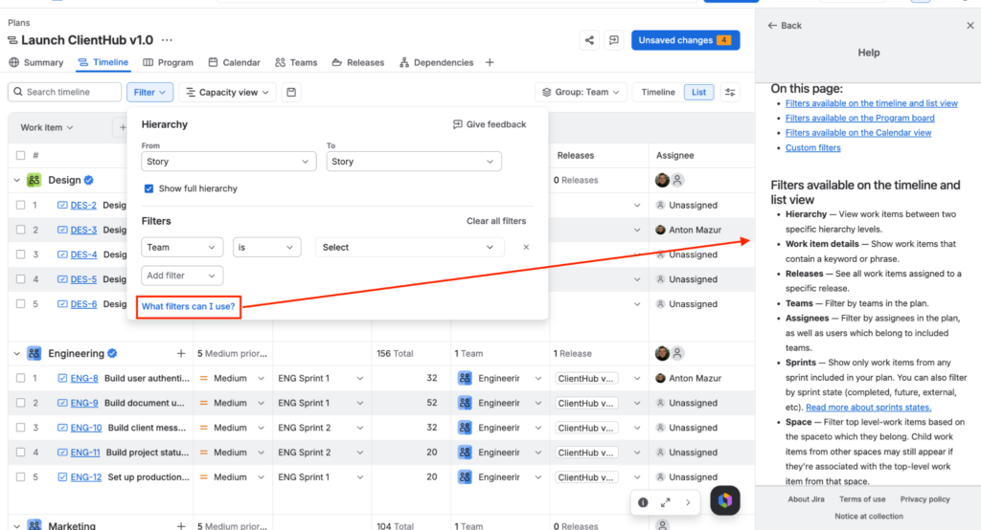Switch to the Calendar tab
The image size is (981, 530).
click(234, 62)
